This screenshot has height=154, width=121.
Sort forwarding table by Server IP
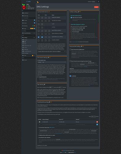pyautogui.click(x=61, y=119)
